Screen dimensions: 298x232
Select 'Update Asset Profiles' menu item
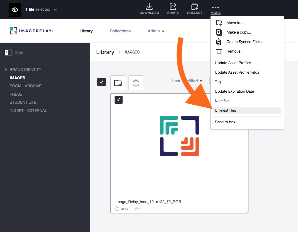coord(247,63)
